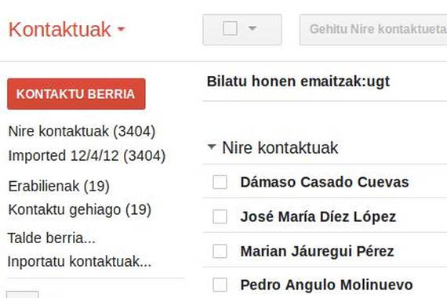Image resolution: width=447 pixels, height=298 pixels.
Task: Open Erabilienak (19) list
Action: pos(59,186)
